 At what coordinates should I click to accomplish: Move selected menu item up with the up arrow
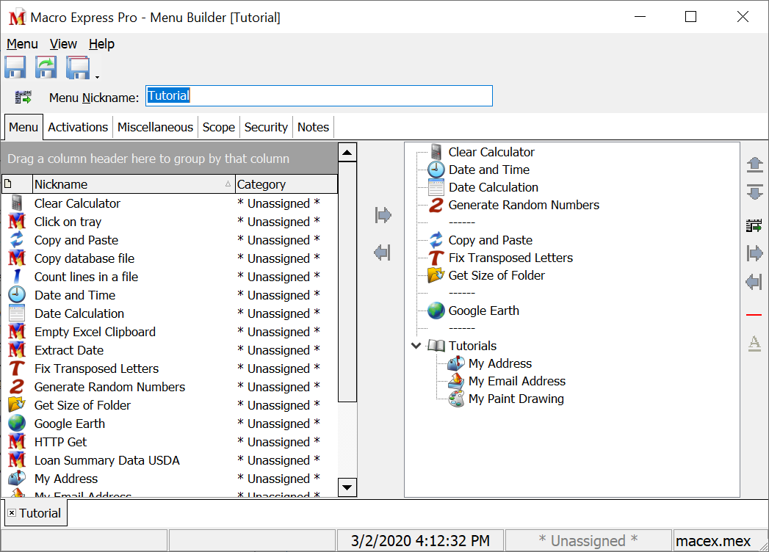(754, 164)
